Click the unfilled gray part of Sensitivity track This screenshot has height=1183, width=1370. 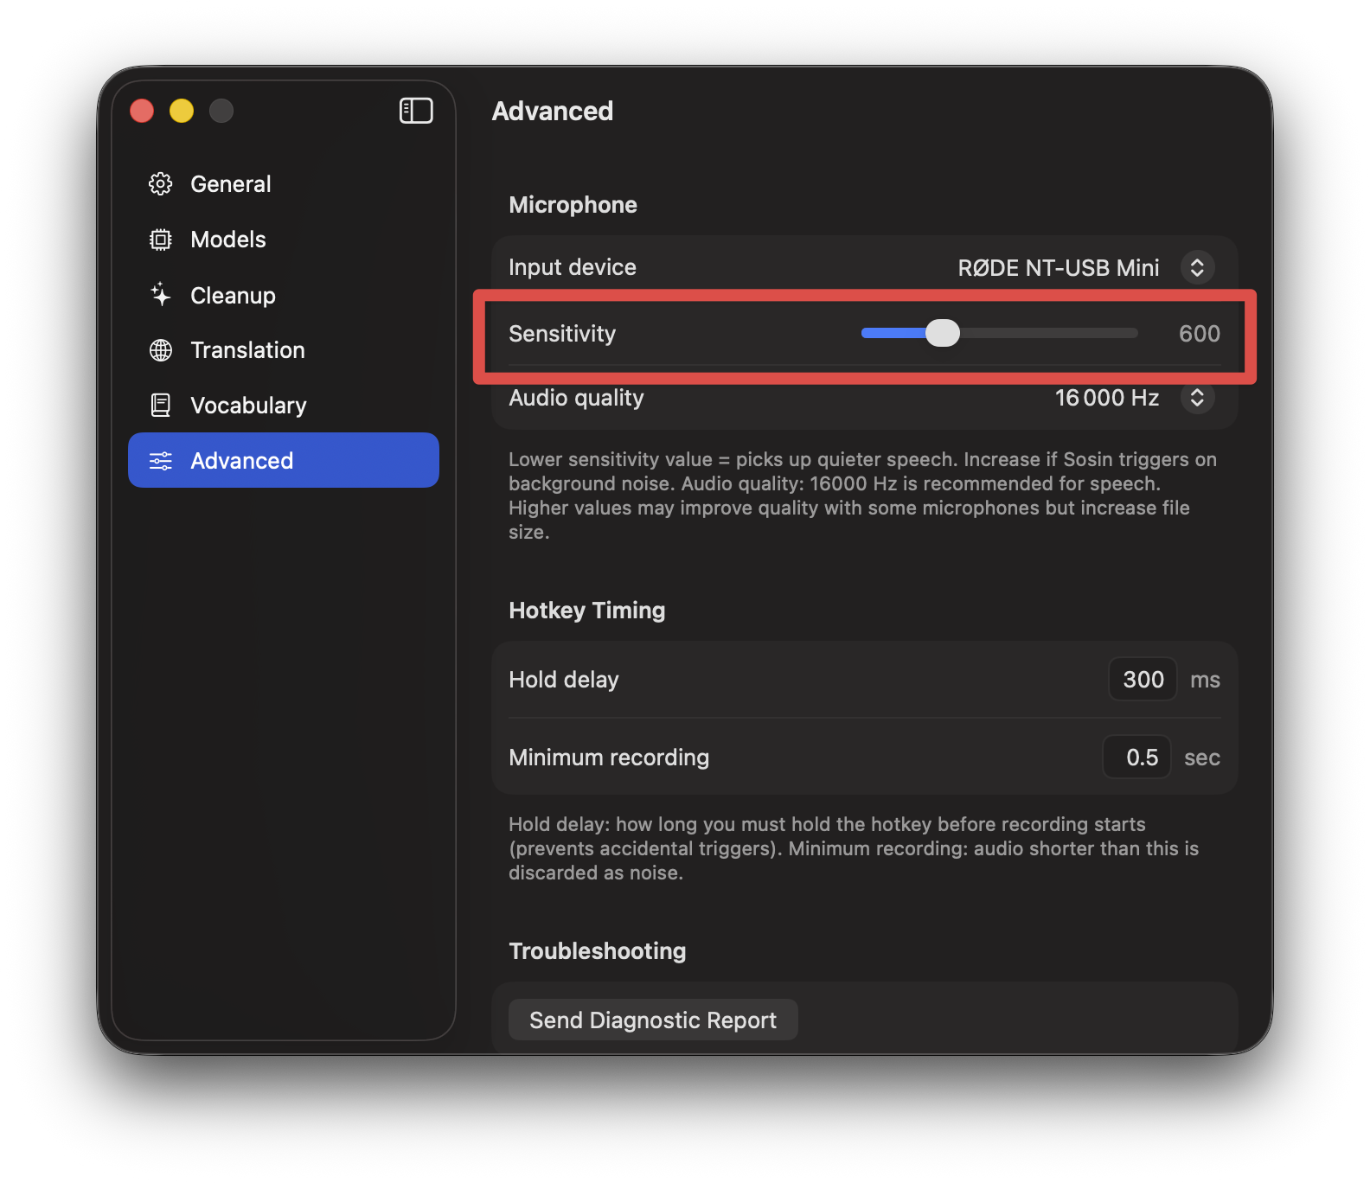click(1048, 334)
